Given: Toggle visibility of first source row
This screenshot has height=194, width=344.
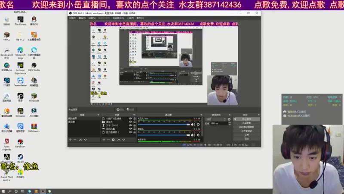Looking at the screenshot, I should (x=130, y=118).
